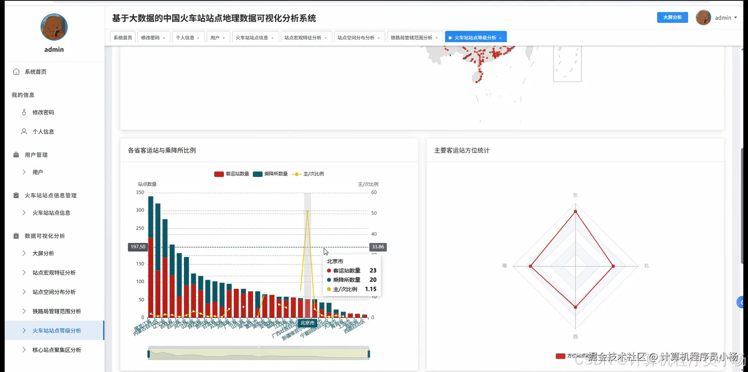The image size is (748, 372).
Task: Click the key icon next to 修改密码
Action: [x=24, y=112]
